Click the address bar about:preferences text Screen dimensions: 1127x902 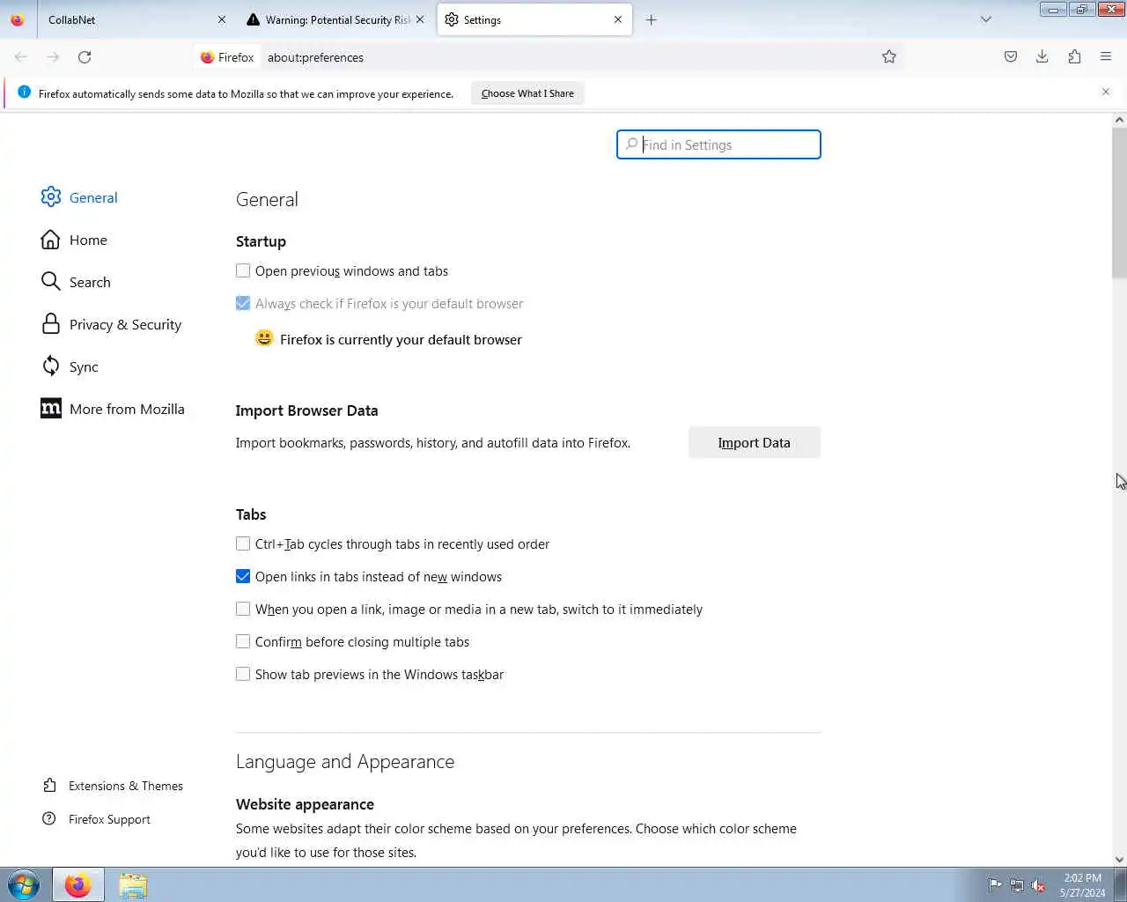coord(315,57)
